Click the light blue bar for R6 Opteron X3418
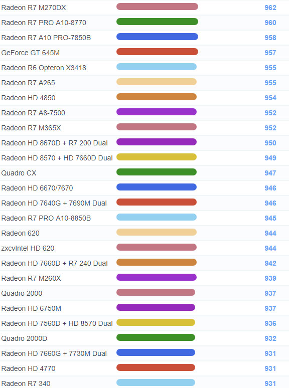 (157, 67)
